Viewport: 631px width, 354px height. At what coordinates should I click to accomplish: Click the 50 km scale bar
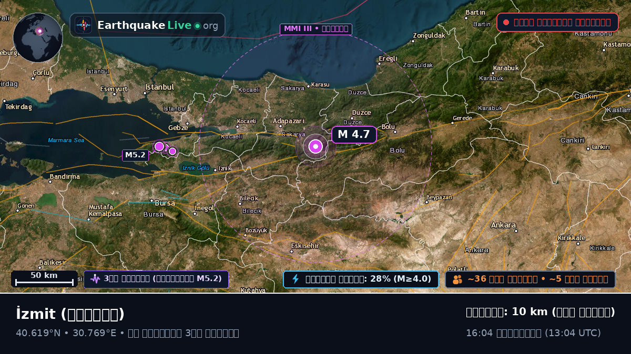coord(44,278)
